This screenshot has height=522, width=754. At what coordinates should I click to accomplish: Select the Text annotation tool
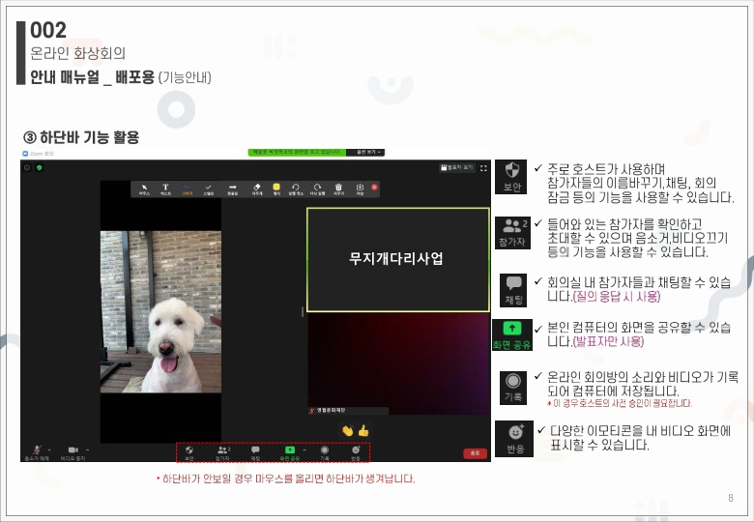click(x=165, y=188)
